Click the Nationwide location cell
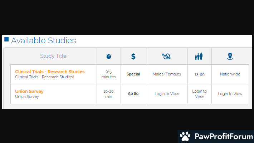This screenshot has height=143, width=254. tap(230, 74)
